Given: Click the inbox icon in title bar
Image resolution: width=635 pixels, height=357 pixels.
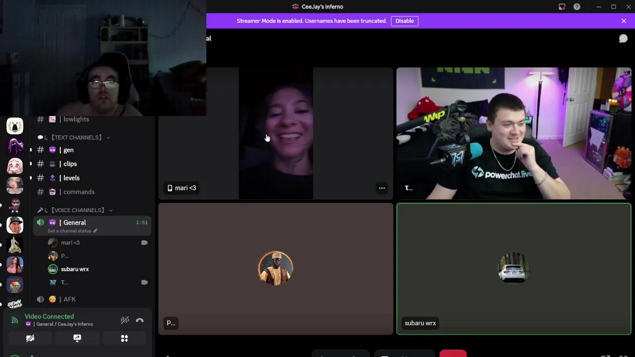Looking at the screenshot, I should coord(562,6).
